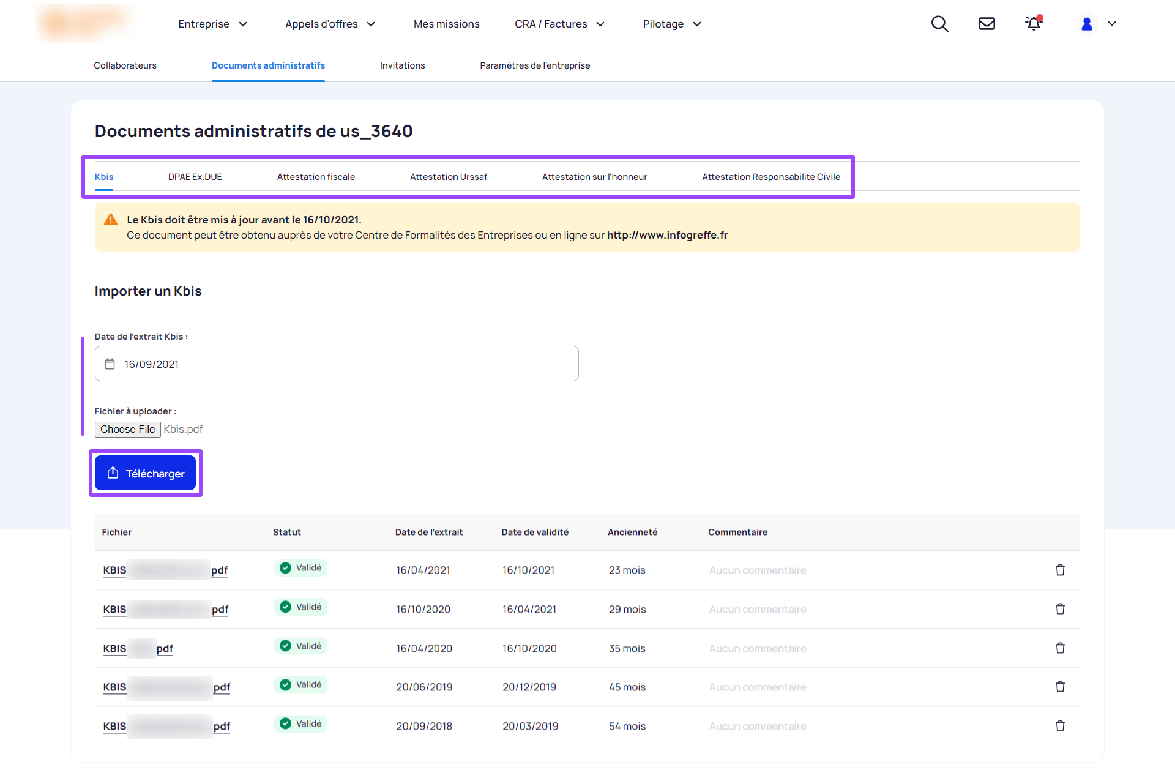Open the Invitations tab

pos(402,65)
